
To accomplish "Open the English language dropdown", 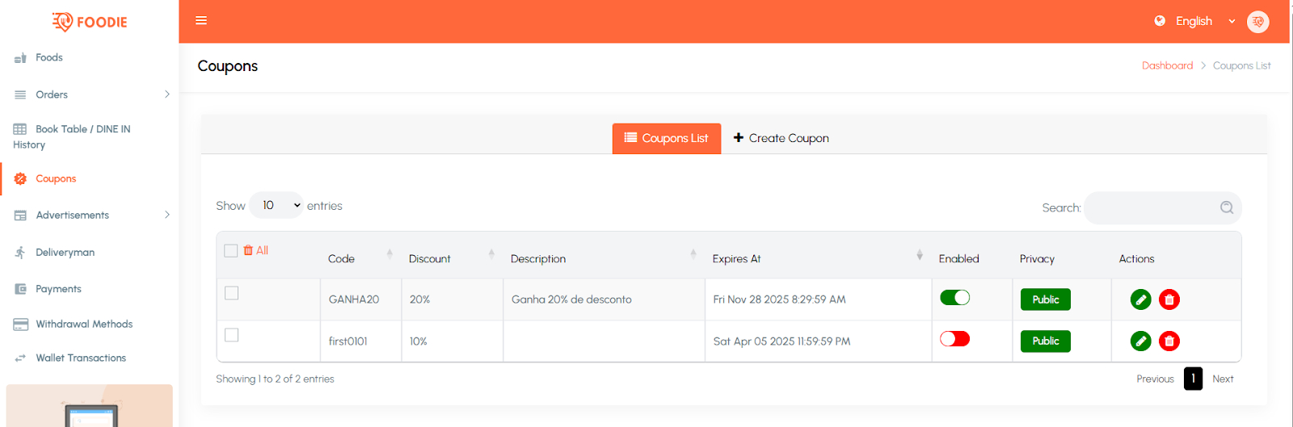I will point(1194,22).
